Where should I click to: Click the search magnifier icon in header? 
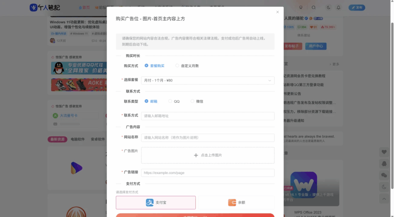click(x=314, y=7)
